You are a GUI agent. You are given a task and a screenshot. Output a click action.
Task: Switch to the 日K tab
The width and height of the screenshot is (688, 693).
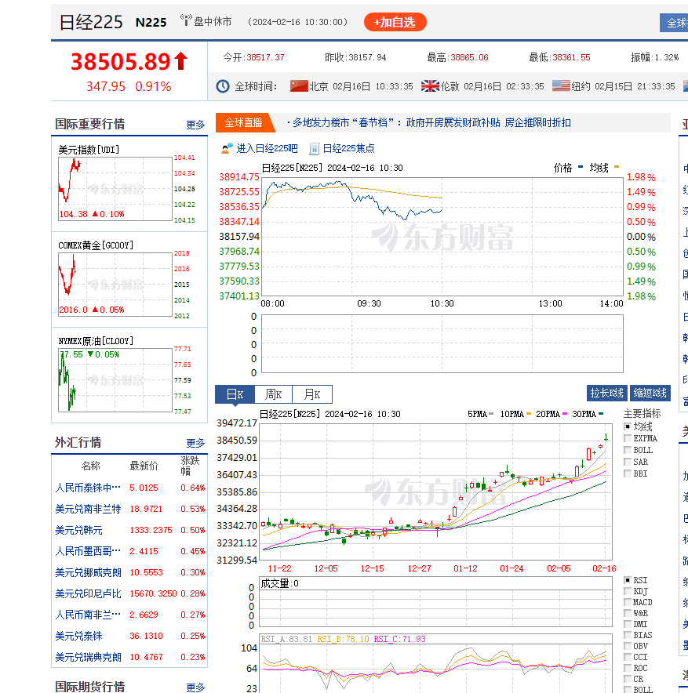tap(235, 394)
